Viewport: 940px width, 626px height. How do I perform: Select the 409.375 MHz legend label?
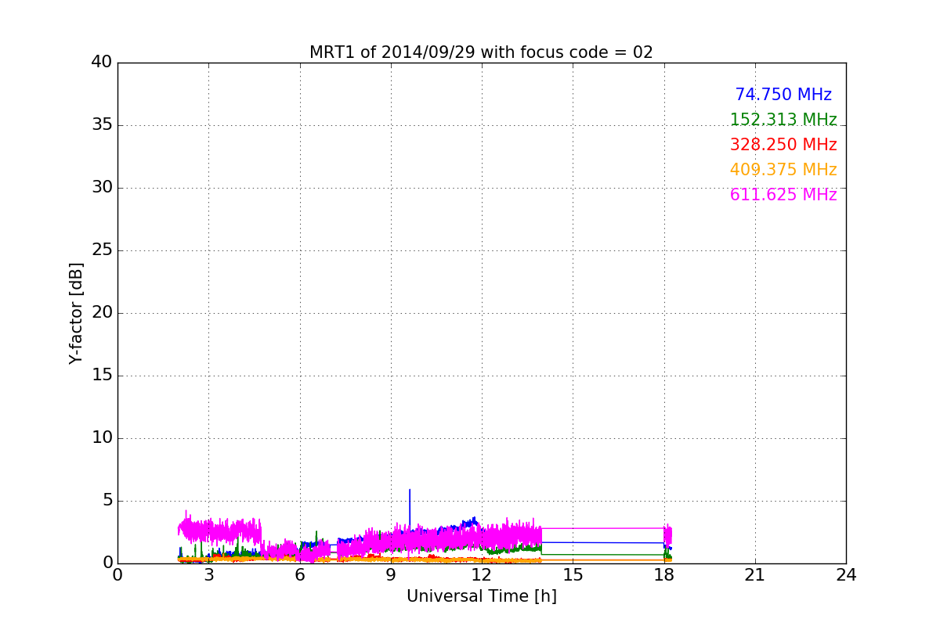click(x=783, y=170)
